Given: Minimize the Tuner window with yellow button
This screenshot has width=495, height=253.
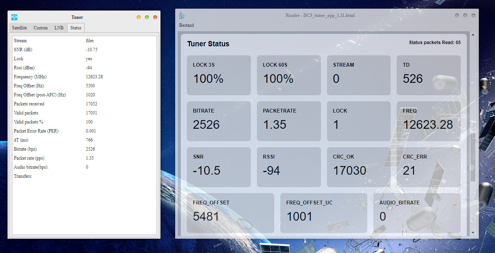Looking at the screenshot, I should [139, 17].
